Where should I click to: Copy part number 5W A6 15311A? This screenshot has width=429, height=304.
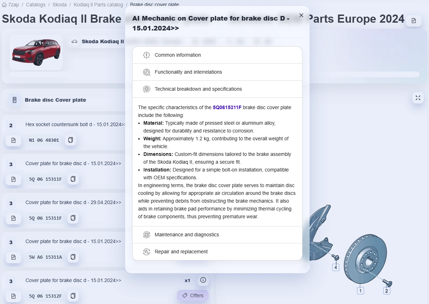coord(73,257)
